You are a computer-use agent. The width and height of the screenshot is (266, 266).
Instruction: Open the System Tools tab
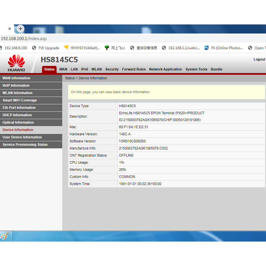[196, 69]
